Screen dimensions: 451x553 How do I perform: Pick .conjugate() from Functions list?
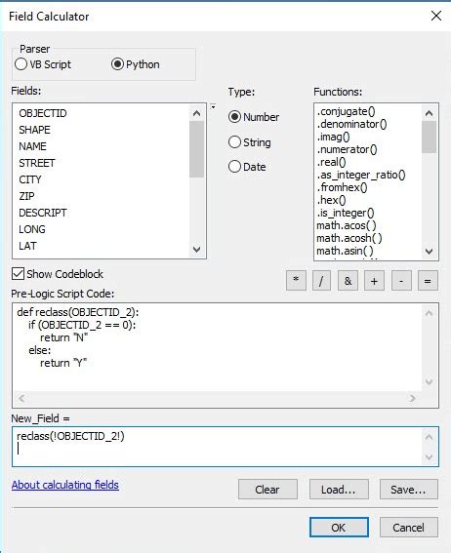pos(346,111)
